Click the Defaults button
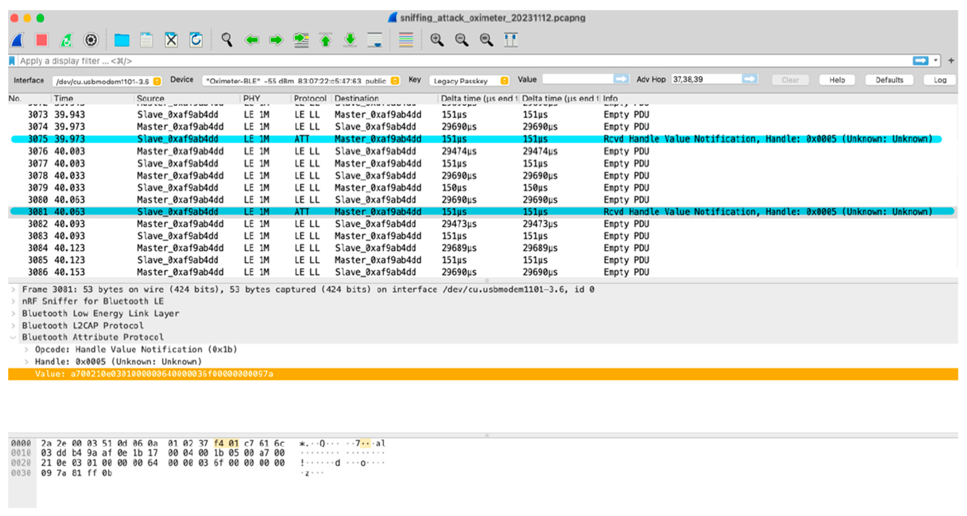967x516 pixels. point(889,80)
